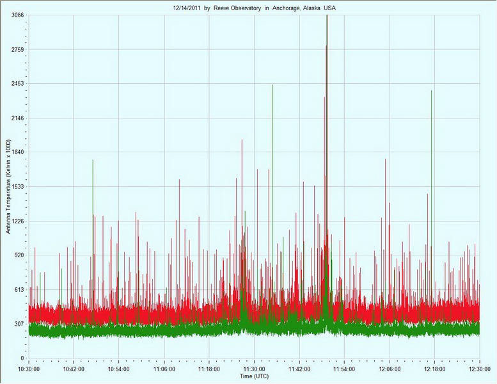497x384 pixels.
Task: Select the 1840 y-axis label
Action: coord(18,152)
